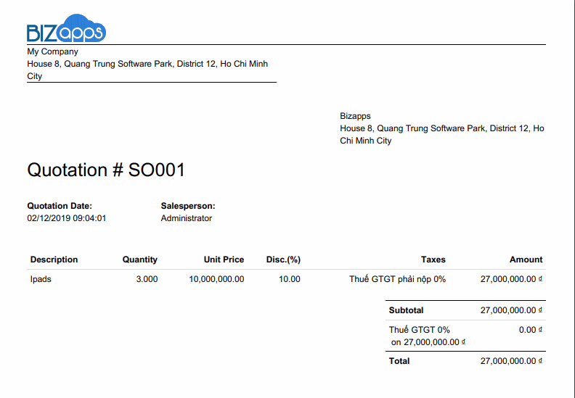Screen dimensions: 575x398
Task: Click the Quantity column header
Action: click(139, 260)
